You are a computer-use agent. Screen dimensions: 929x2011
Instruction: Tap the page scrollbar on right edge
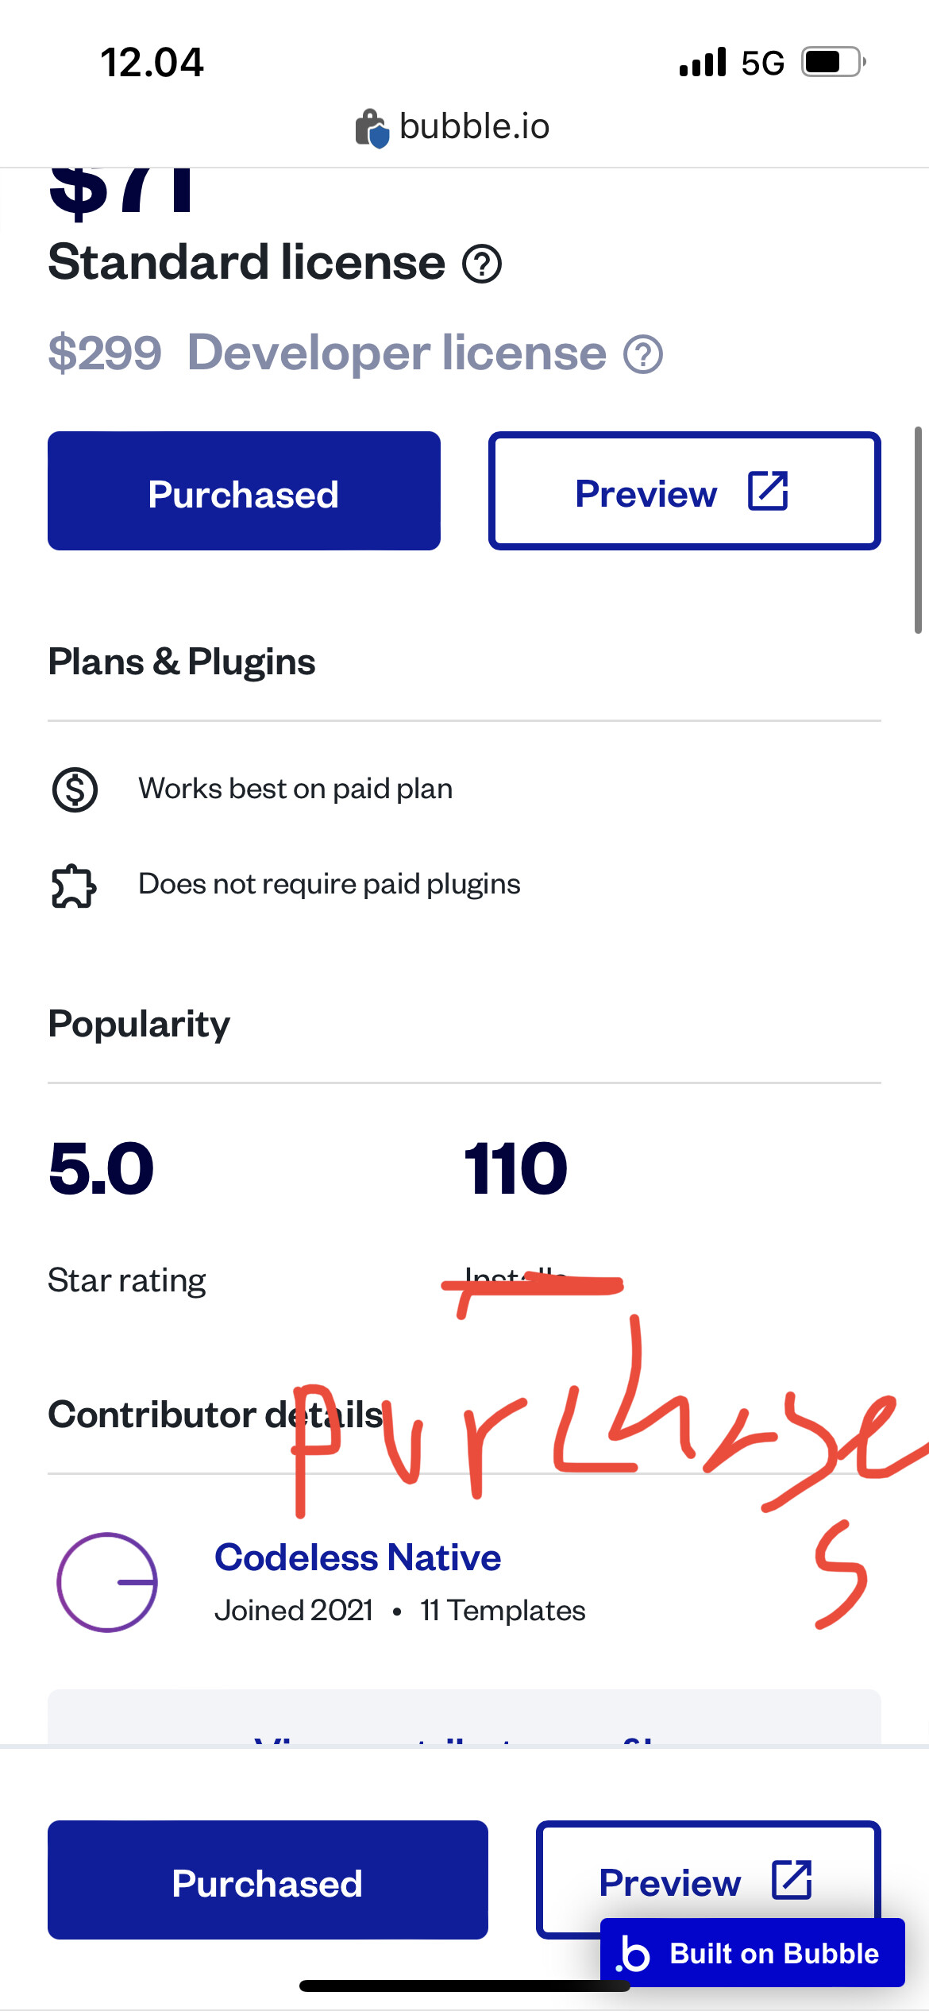click(918, 530)
